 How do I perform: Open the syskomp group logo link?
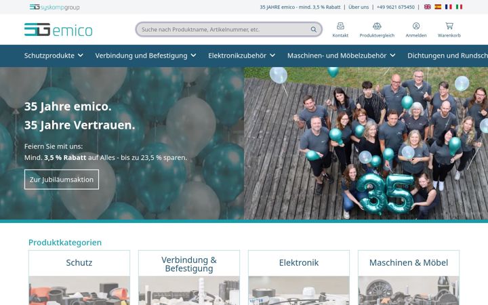click(54, 7)
